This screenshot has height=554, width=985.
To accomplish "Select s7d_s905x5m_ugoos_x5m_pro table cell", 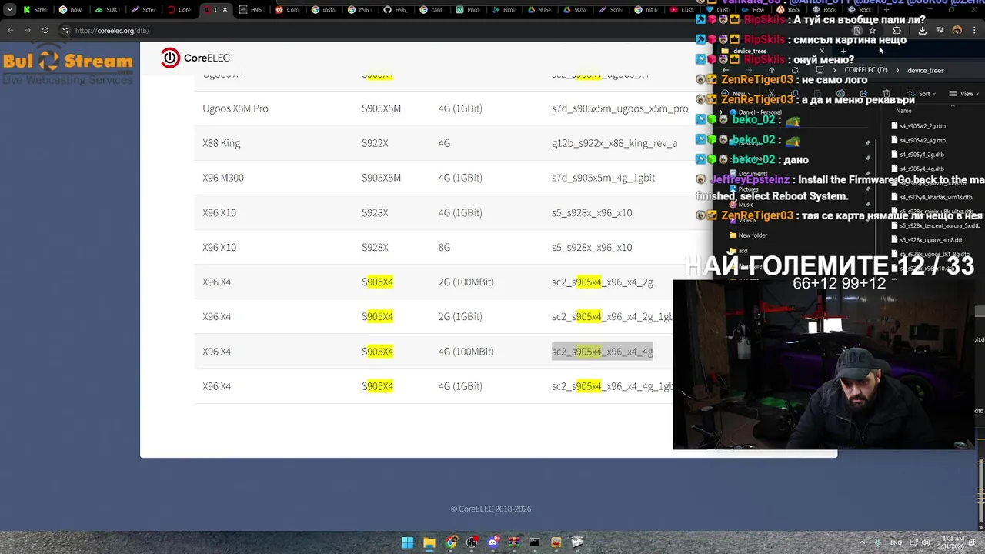I will tap(619, 108).
